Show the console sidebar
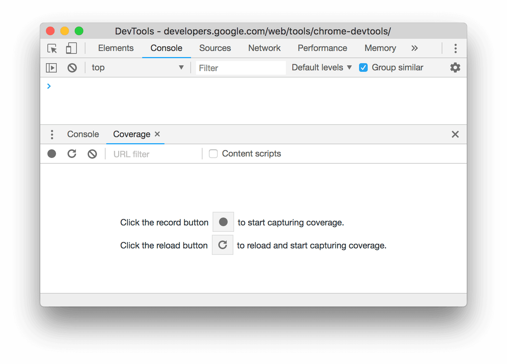 pos(51,68)
